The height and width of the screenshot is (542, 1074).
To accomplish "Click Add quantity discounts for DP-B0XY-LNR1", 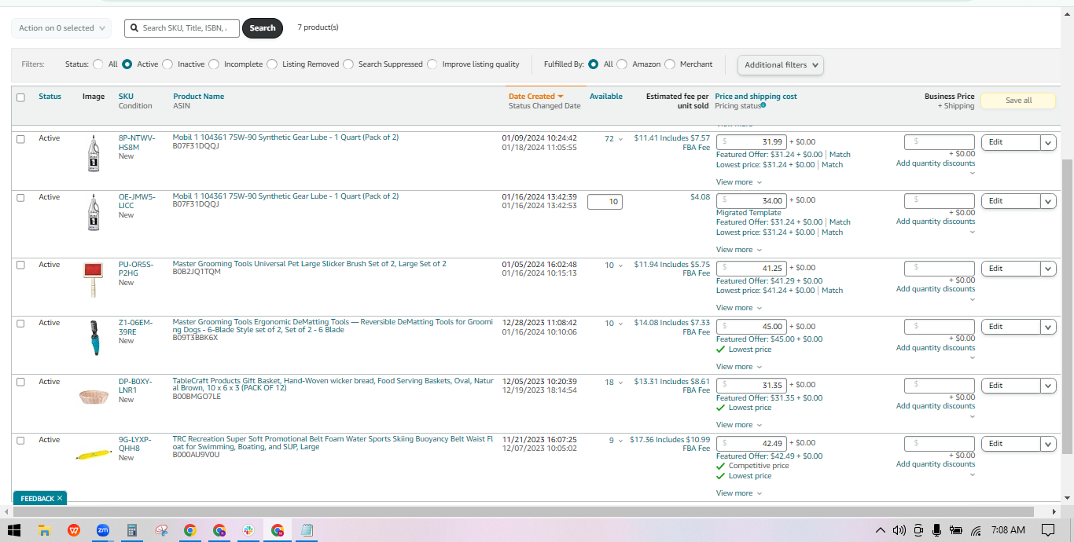I will (x=936, y=406).
